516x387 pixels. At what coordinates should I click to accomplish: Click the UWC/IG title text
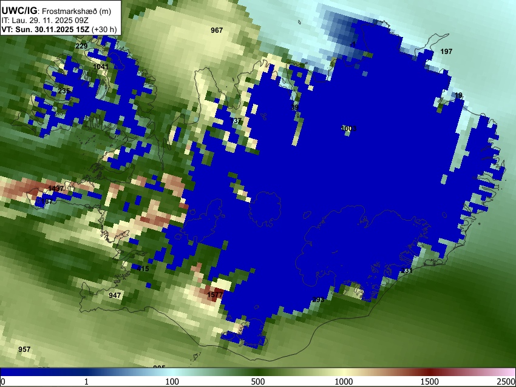pos(19,10)
